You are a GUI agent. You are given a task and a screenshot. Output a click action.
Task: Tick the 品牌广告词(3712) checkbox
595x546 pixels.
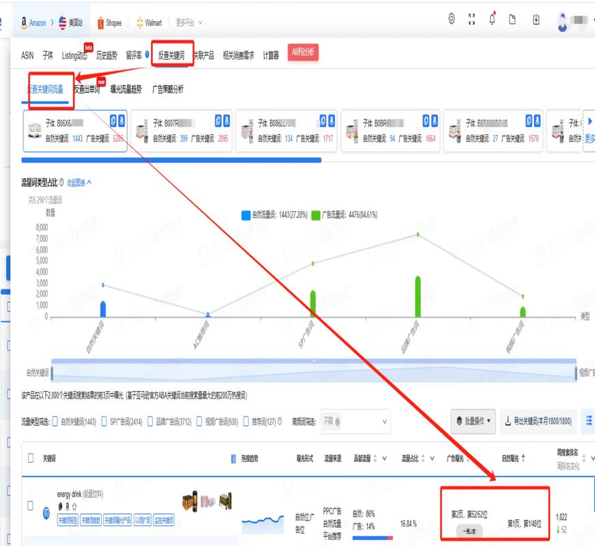click(151, 422)
